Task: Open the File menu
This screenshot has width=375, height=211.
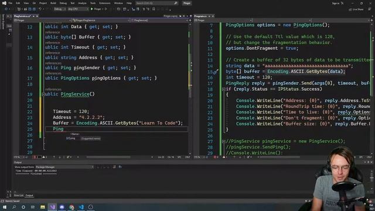Action: click(x=11, y=3)
